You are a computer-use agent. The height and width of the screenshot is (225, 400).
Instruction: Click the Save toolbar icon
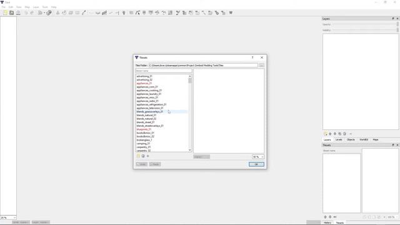(x=18, y=12)
